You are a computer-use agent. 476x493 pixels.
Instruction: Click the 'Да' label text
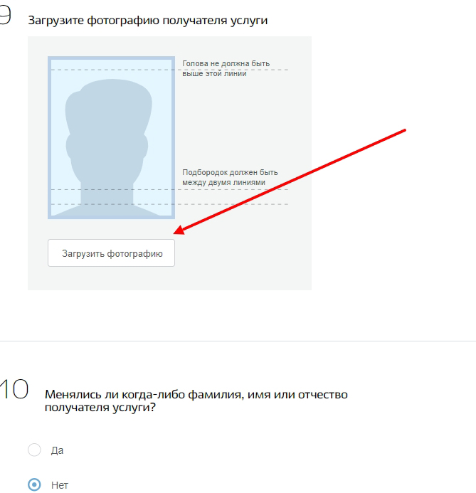57,450
